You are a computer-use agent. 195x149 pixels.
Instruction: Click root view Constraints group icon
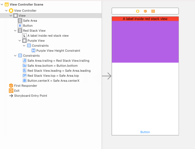point(20,56)
